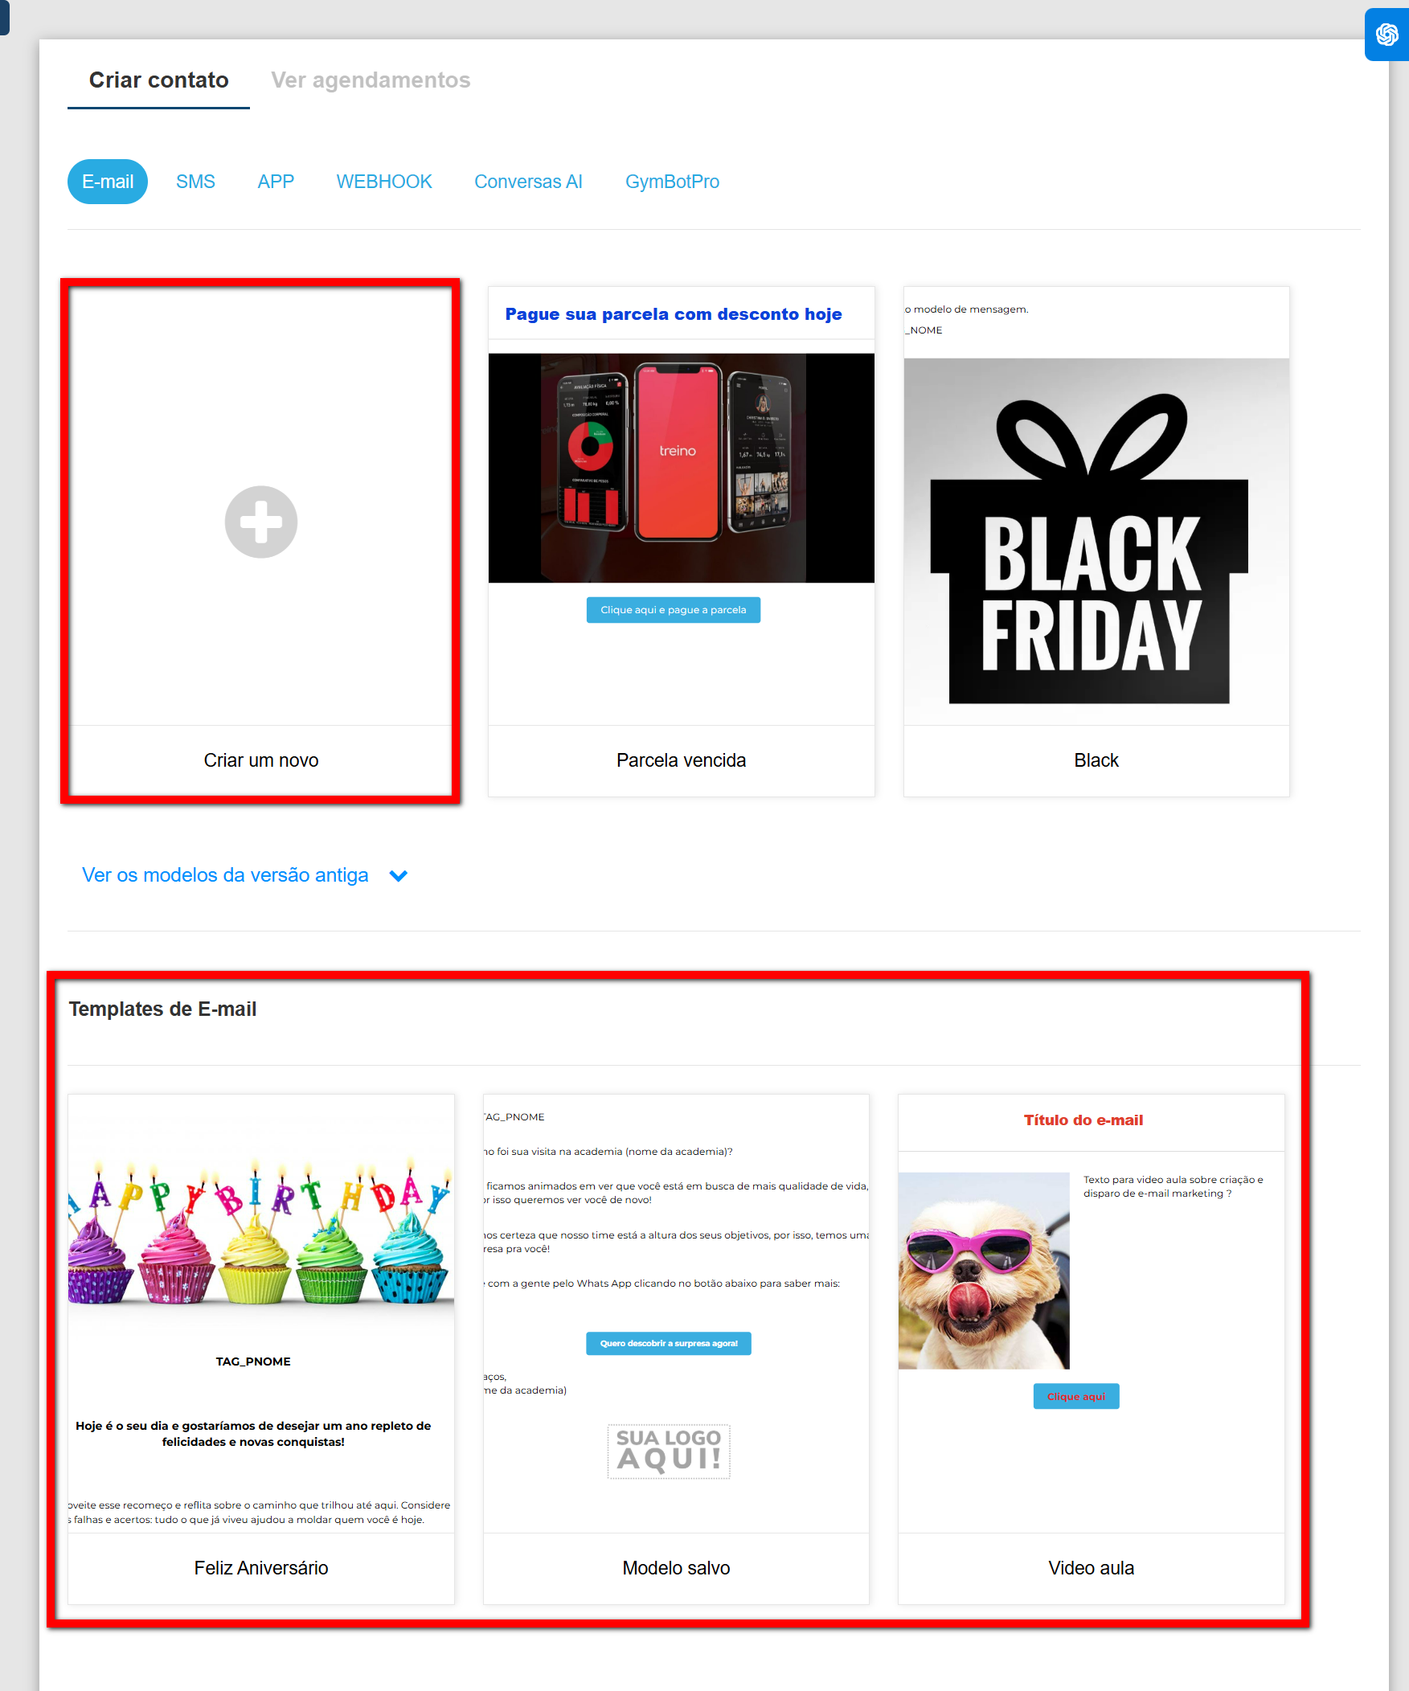The height and width of the screenshot is (1691, 1409).
Task: Select the Video aula dog template
Action: 1091,1313
